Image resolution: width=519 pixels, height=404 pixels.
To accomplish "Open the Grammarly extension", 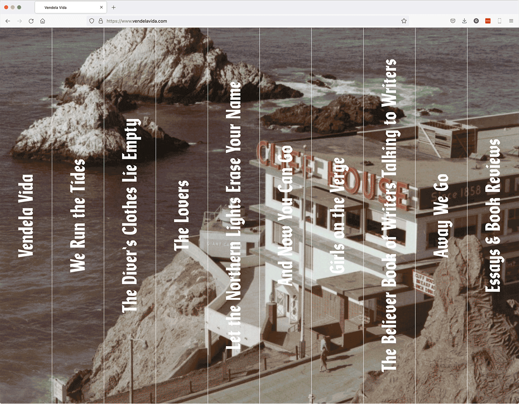I will (476, 21).
